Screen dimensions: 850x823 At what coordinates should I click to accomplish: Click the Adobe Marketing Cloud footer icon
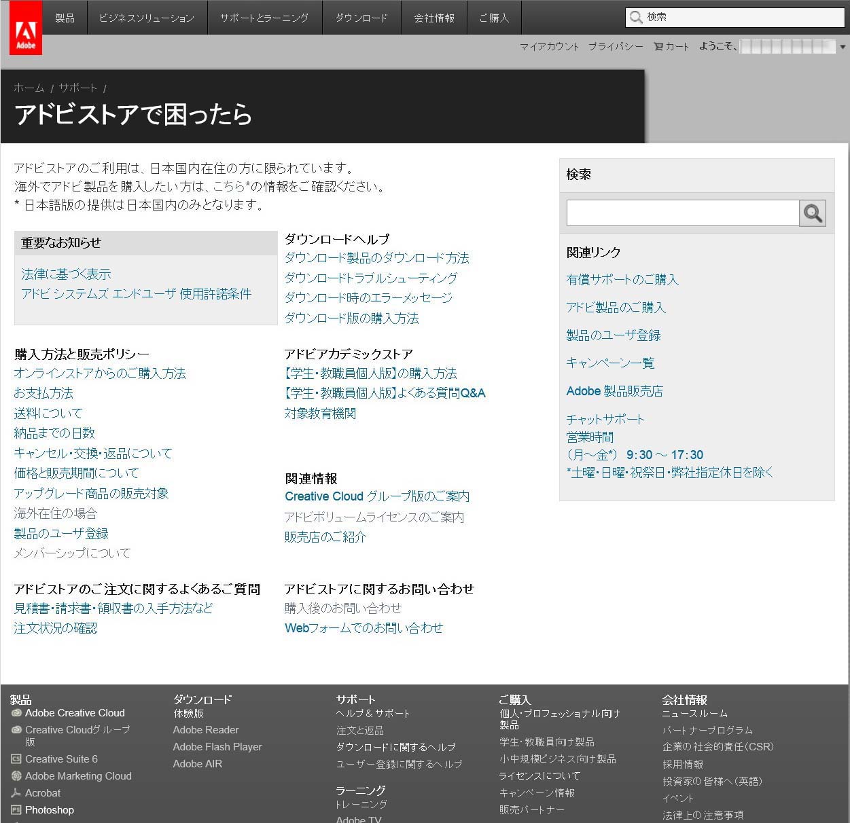pyautogui.click(x=16, y=776)
